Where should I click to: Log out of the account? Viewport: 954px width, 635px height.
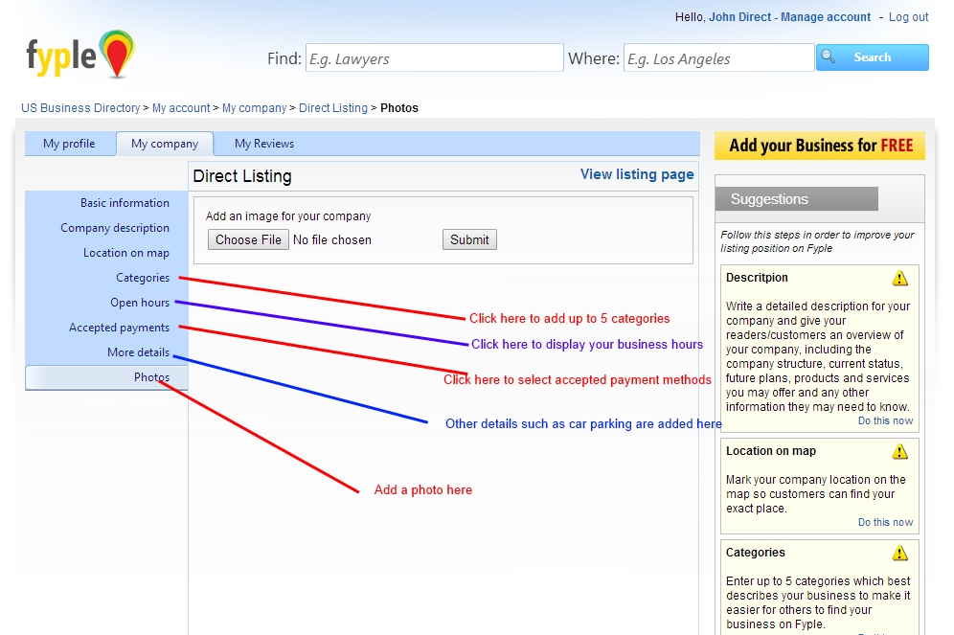click(x=908, y=17)
